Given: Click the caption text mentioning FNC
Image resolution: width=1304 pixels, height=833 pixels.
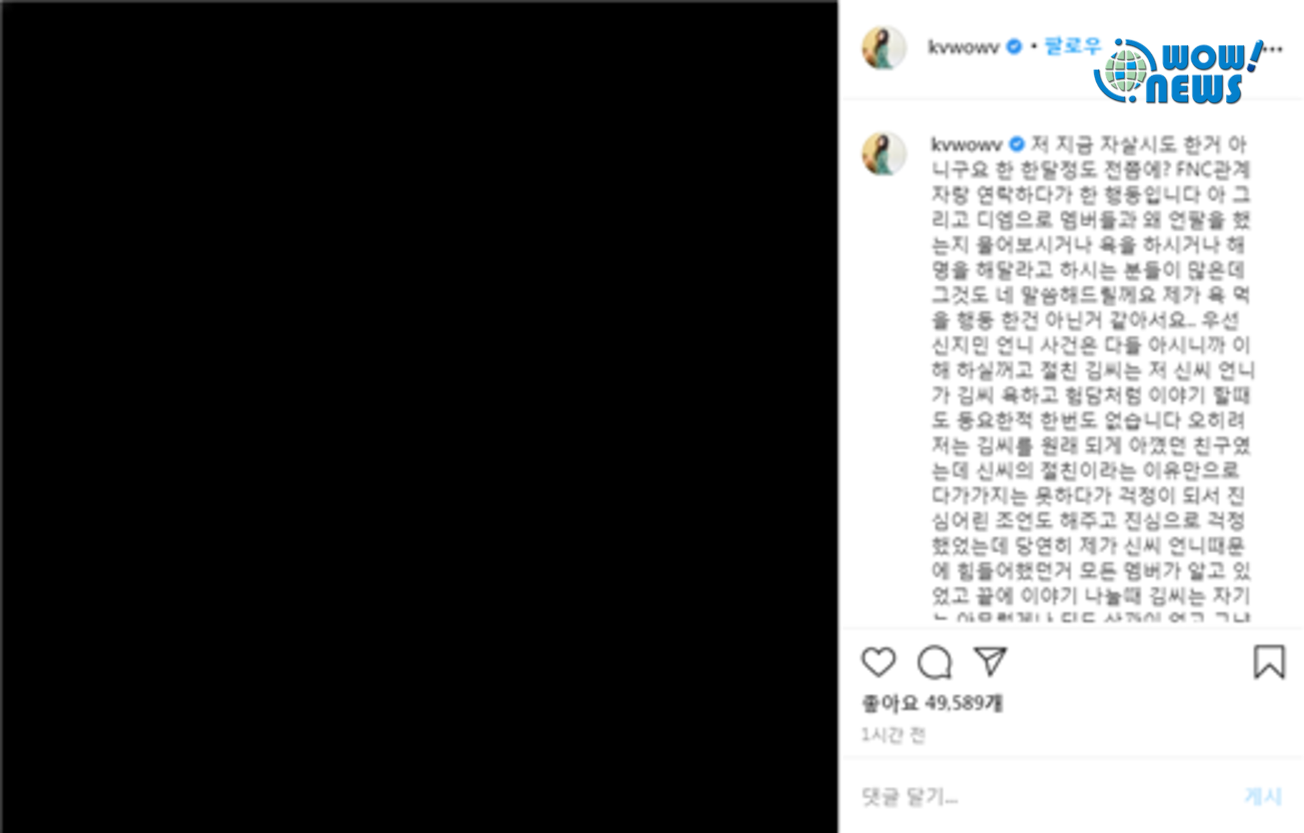Looking at the screenshot, I should point(1091,169).
